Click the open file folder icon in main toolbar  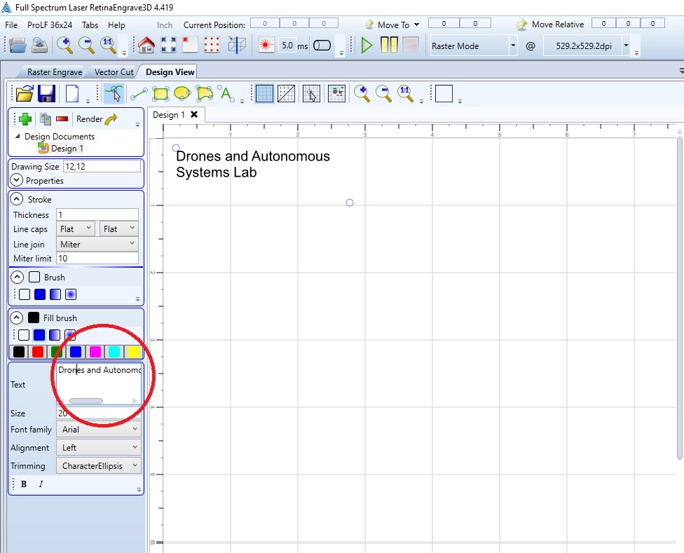point(18,45)
